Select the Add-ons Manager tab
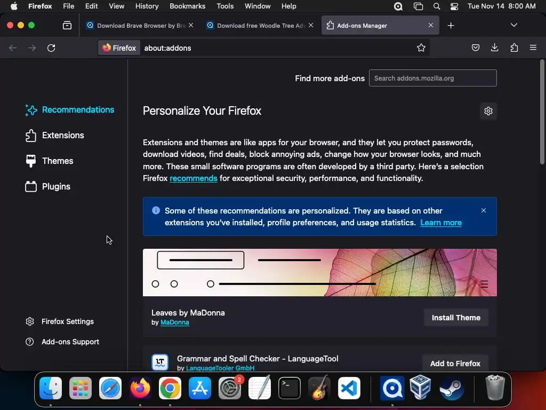The height and width of the screenshot is (410, 546). click(x=380, y=26)
